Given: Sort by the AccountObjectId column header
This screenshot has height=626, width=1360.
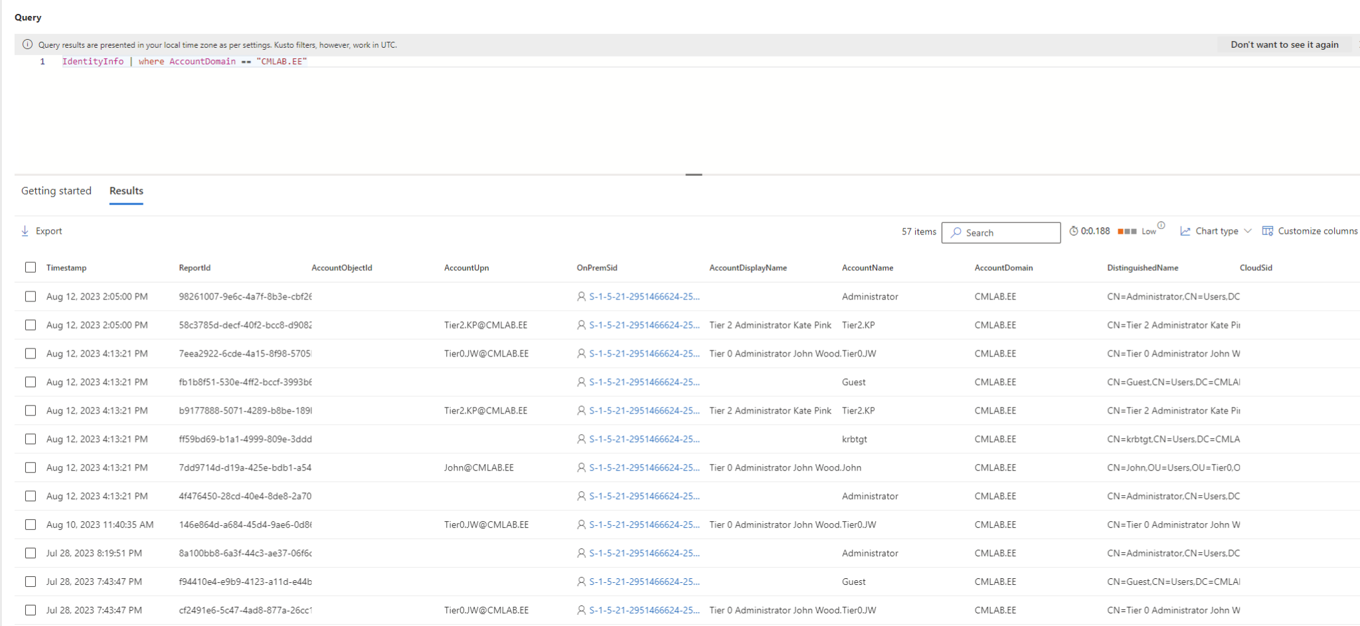Looking at the screenshot, I should (342, 268).
